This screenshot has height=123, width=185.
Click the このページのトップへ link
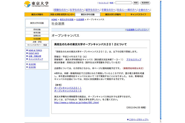click(x=139, y=120)
